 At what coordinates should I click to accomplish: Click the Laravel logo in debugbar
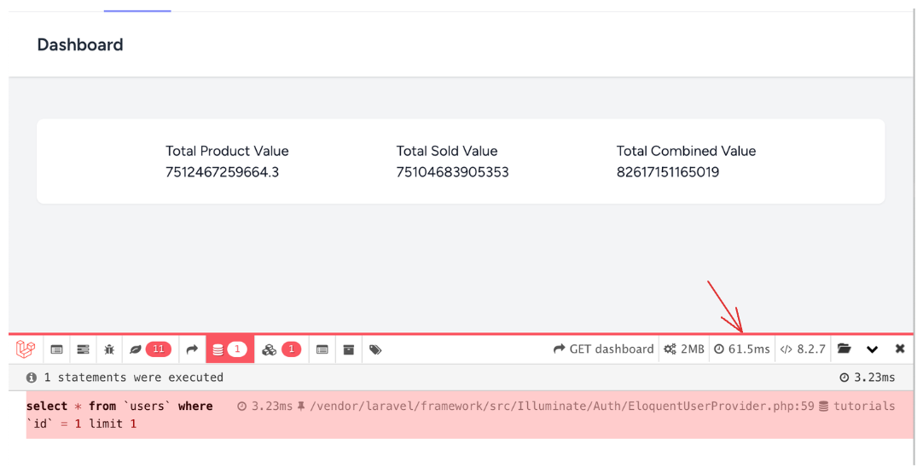pyautogui.click(x=26, y=349)
